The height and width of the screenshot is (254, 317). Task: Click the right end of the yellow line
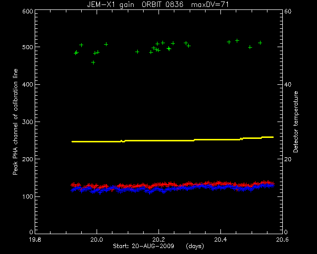(x=273, y=137)
